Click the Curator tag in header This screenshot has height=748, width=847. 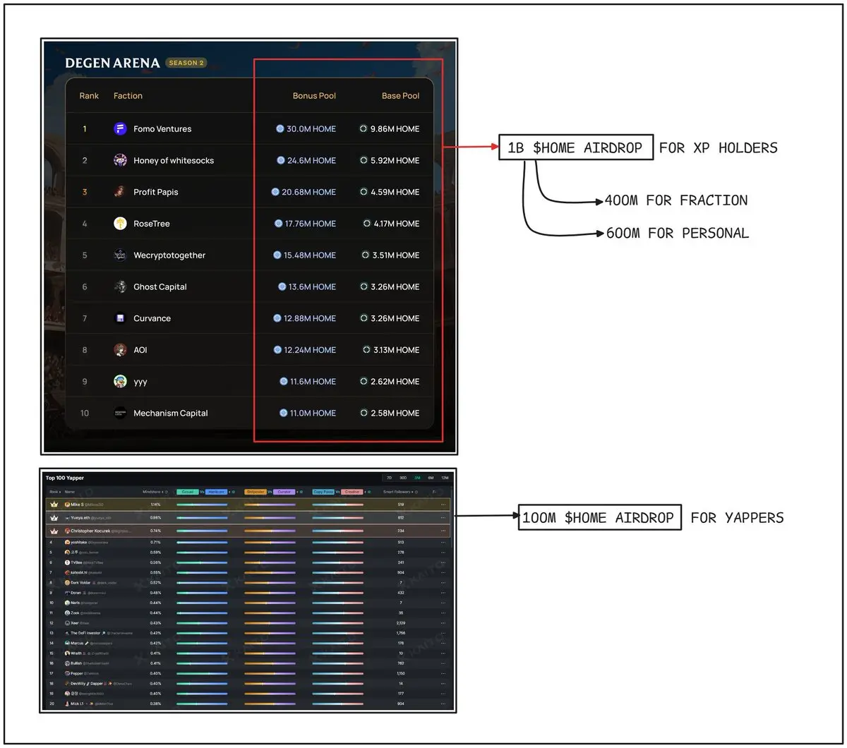coord(284,492)
